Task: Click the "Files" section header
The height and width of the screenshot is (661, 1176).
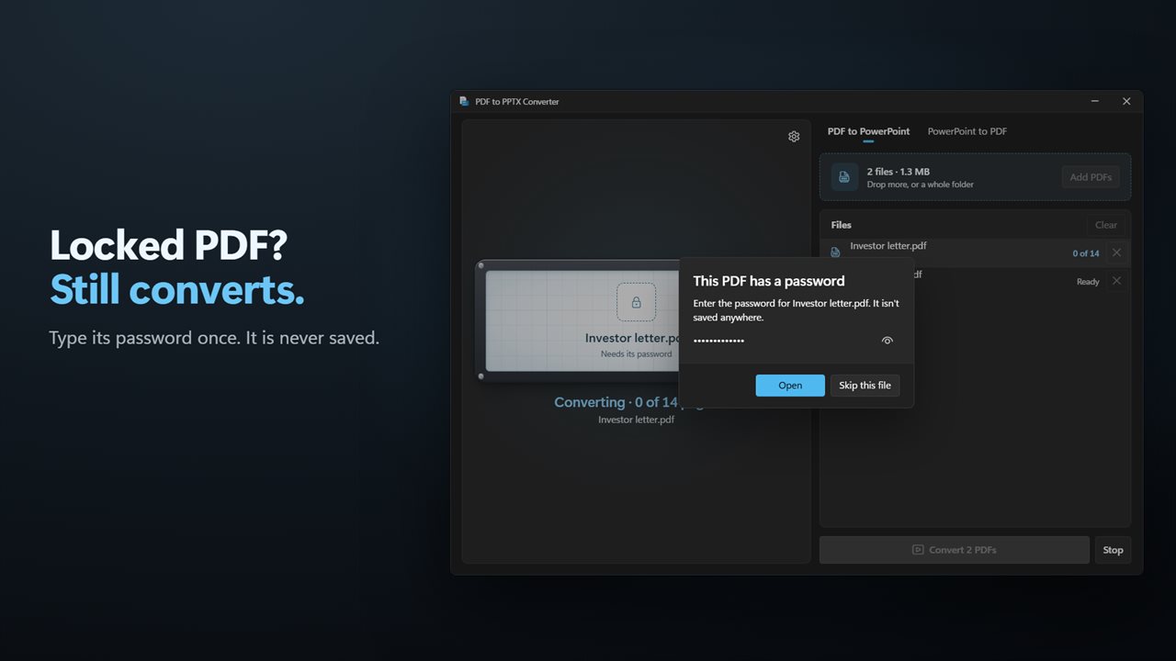Action: (x=842, y=225)
